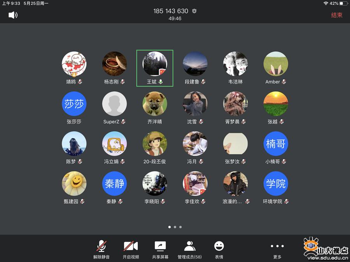Start screen sharing 共享屏幕
The height and width of the screenshot is (262, 350).
[x=160, y=250]
